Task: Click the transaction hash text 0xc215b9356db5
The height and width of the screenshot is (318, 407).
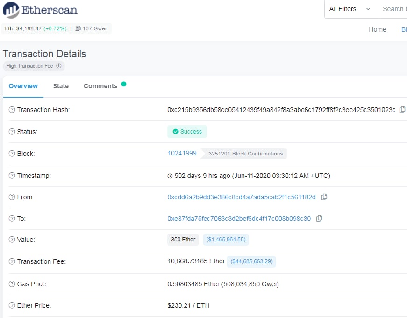Action: (281, 110)
